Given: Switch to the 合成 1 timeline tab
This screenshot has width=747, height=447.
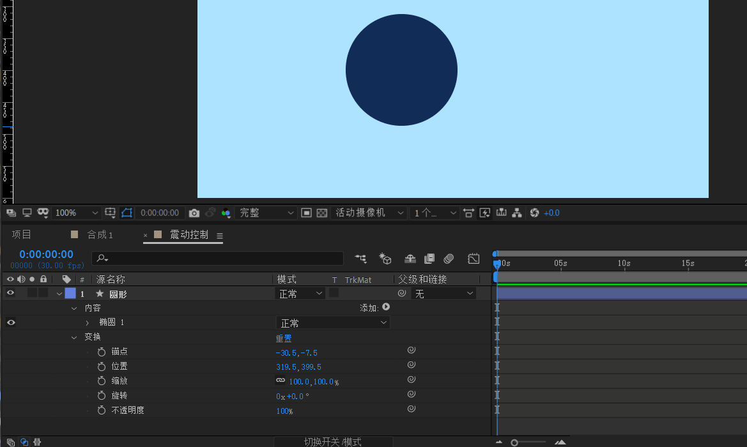Looking at the screenshot, I should pos(100,235).
